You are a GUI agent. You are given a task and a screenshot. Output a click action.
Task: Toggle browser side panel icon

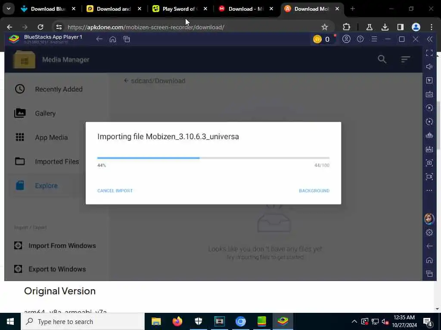tap(400, 27)
